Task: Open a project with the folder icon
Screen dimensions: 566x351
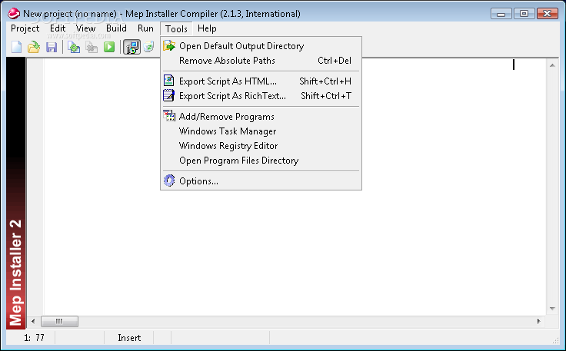Action: click(x=34, y=47)
